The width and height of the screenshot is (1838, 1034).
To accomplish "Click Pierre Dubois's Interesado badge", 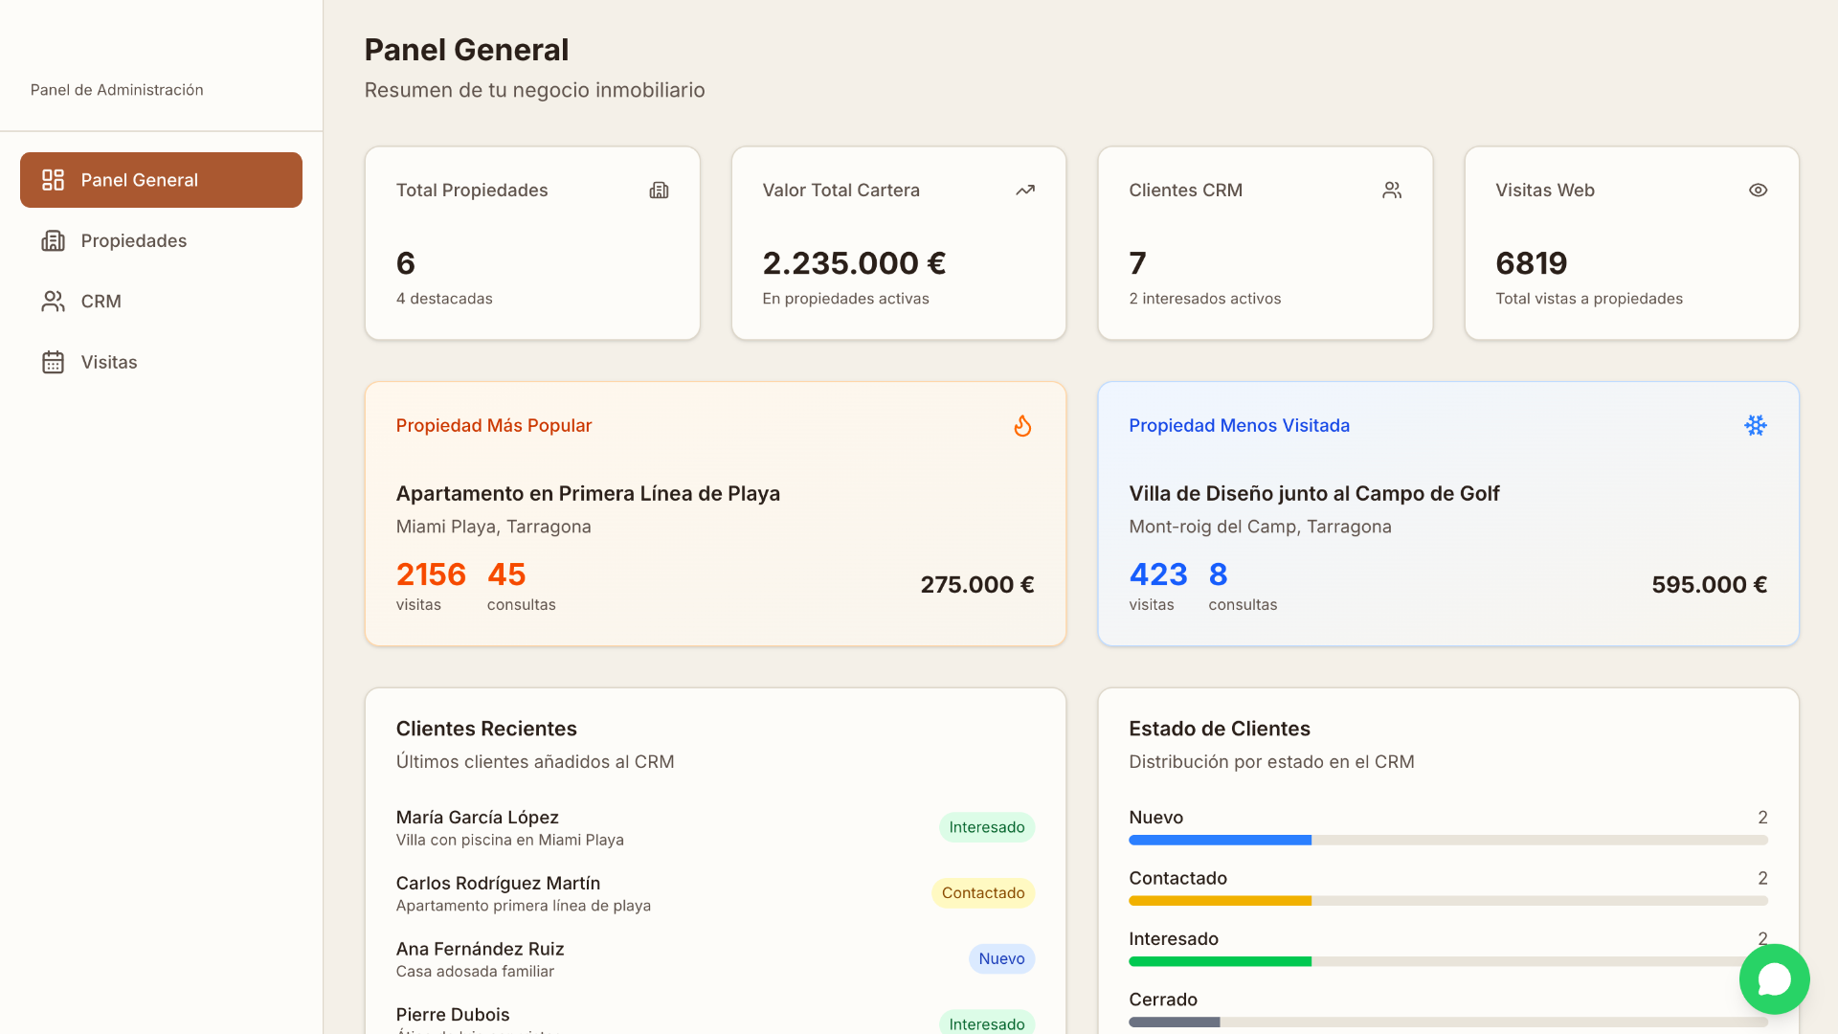I will point(986,1023).
